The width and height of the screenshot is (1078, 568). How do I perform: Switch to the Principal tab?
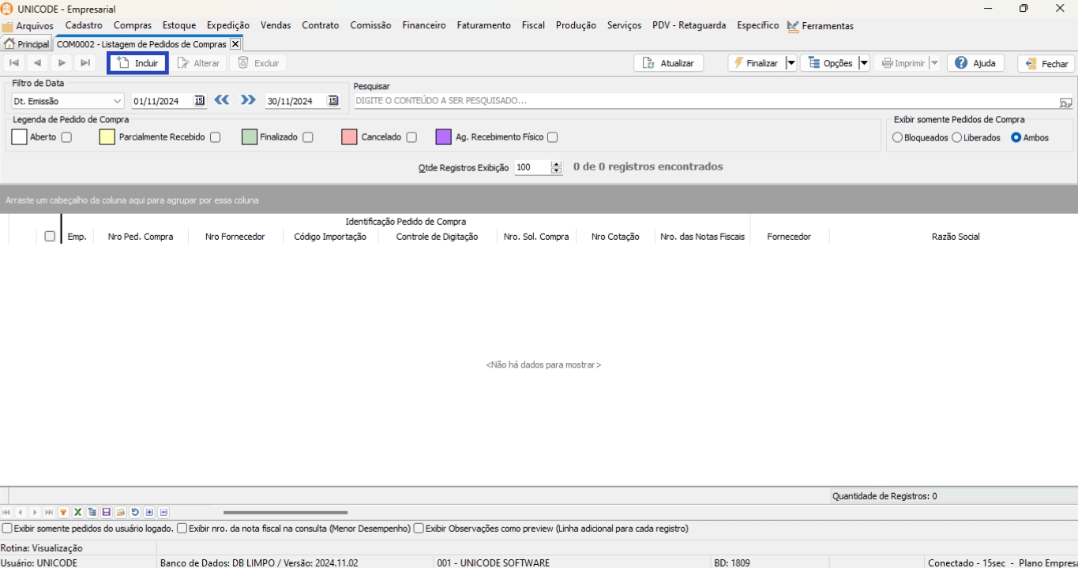(x=27, y=44)
